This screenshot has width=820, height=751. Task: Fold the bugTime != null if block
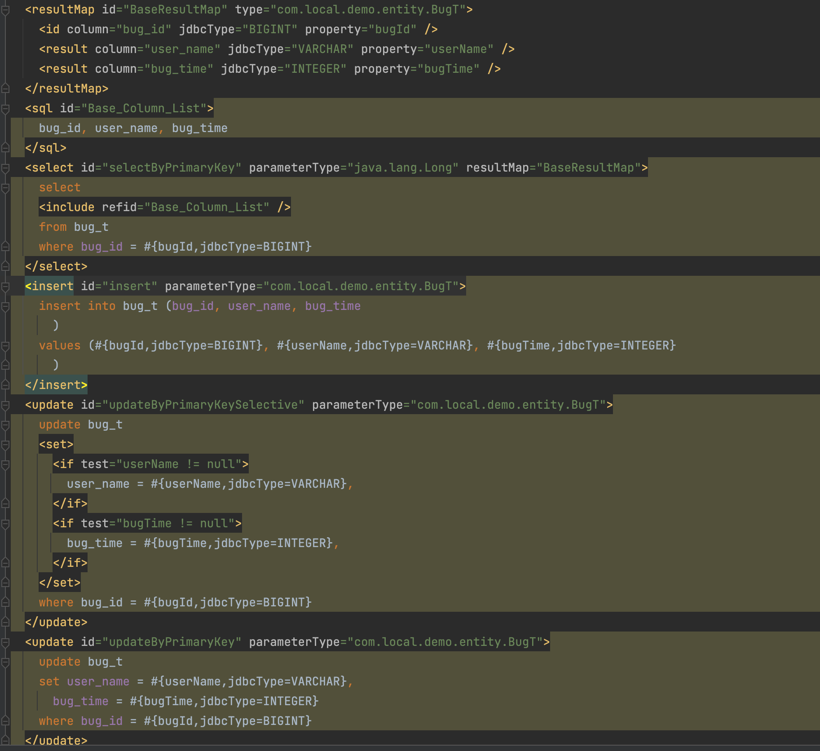[x=5, y=524]
